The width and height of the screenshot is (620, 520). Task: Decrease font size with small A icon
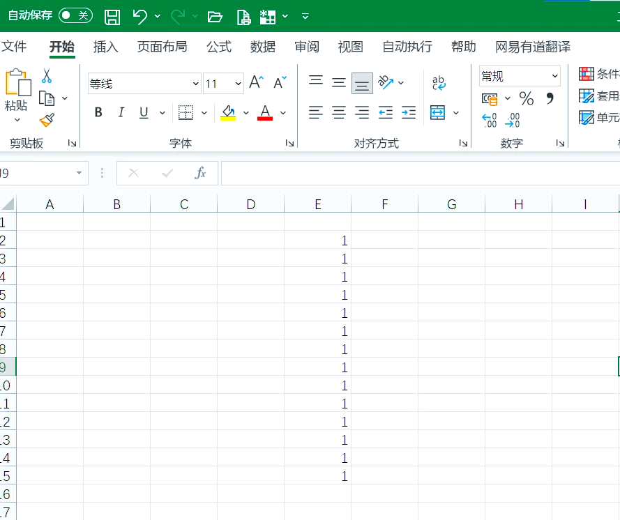(x=280, y=82)
